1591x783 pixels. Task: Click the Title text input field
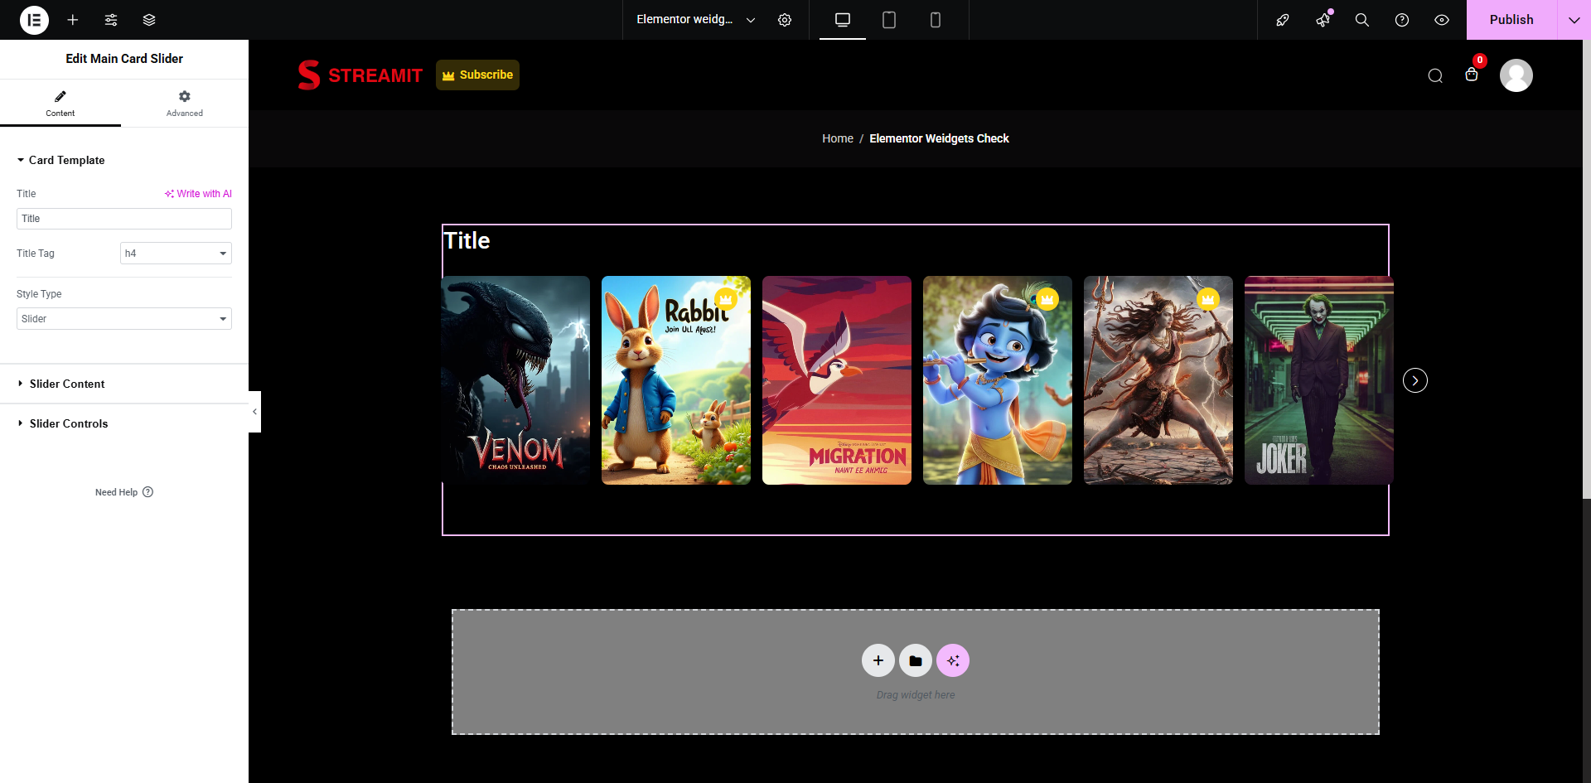point(124,219)
